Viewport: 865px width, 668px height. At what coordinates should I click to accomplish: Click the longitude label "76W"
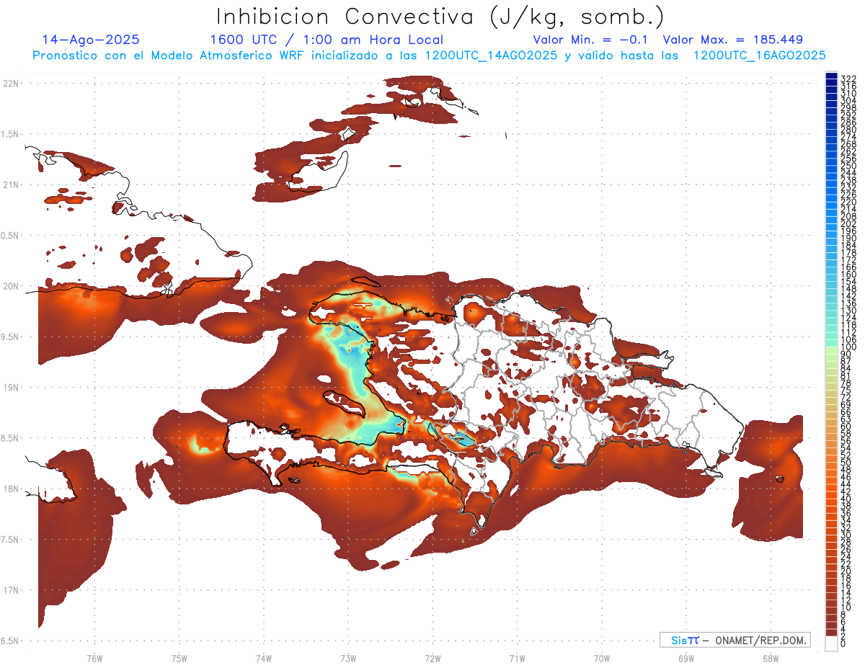click(x=94, y=658)
